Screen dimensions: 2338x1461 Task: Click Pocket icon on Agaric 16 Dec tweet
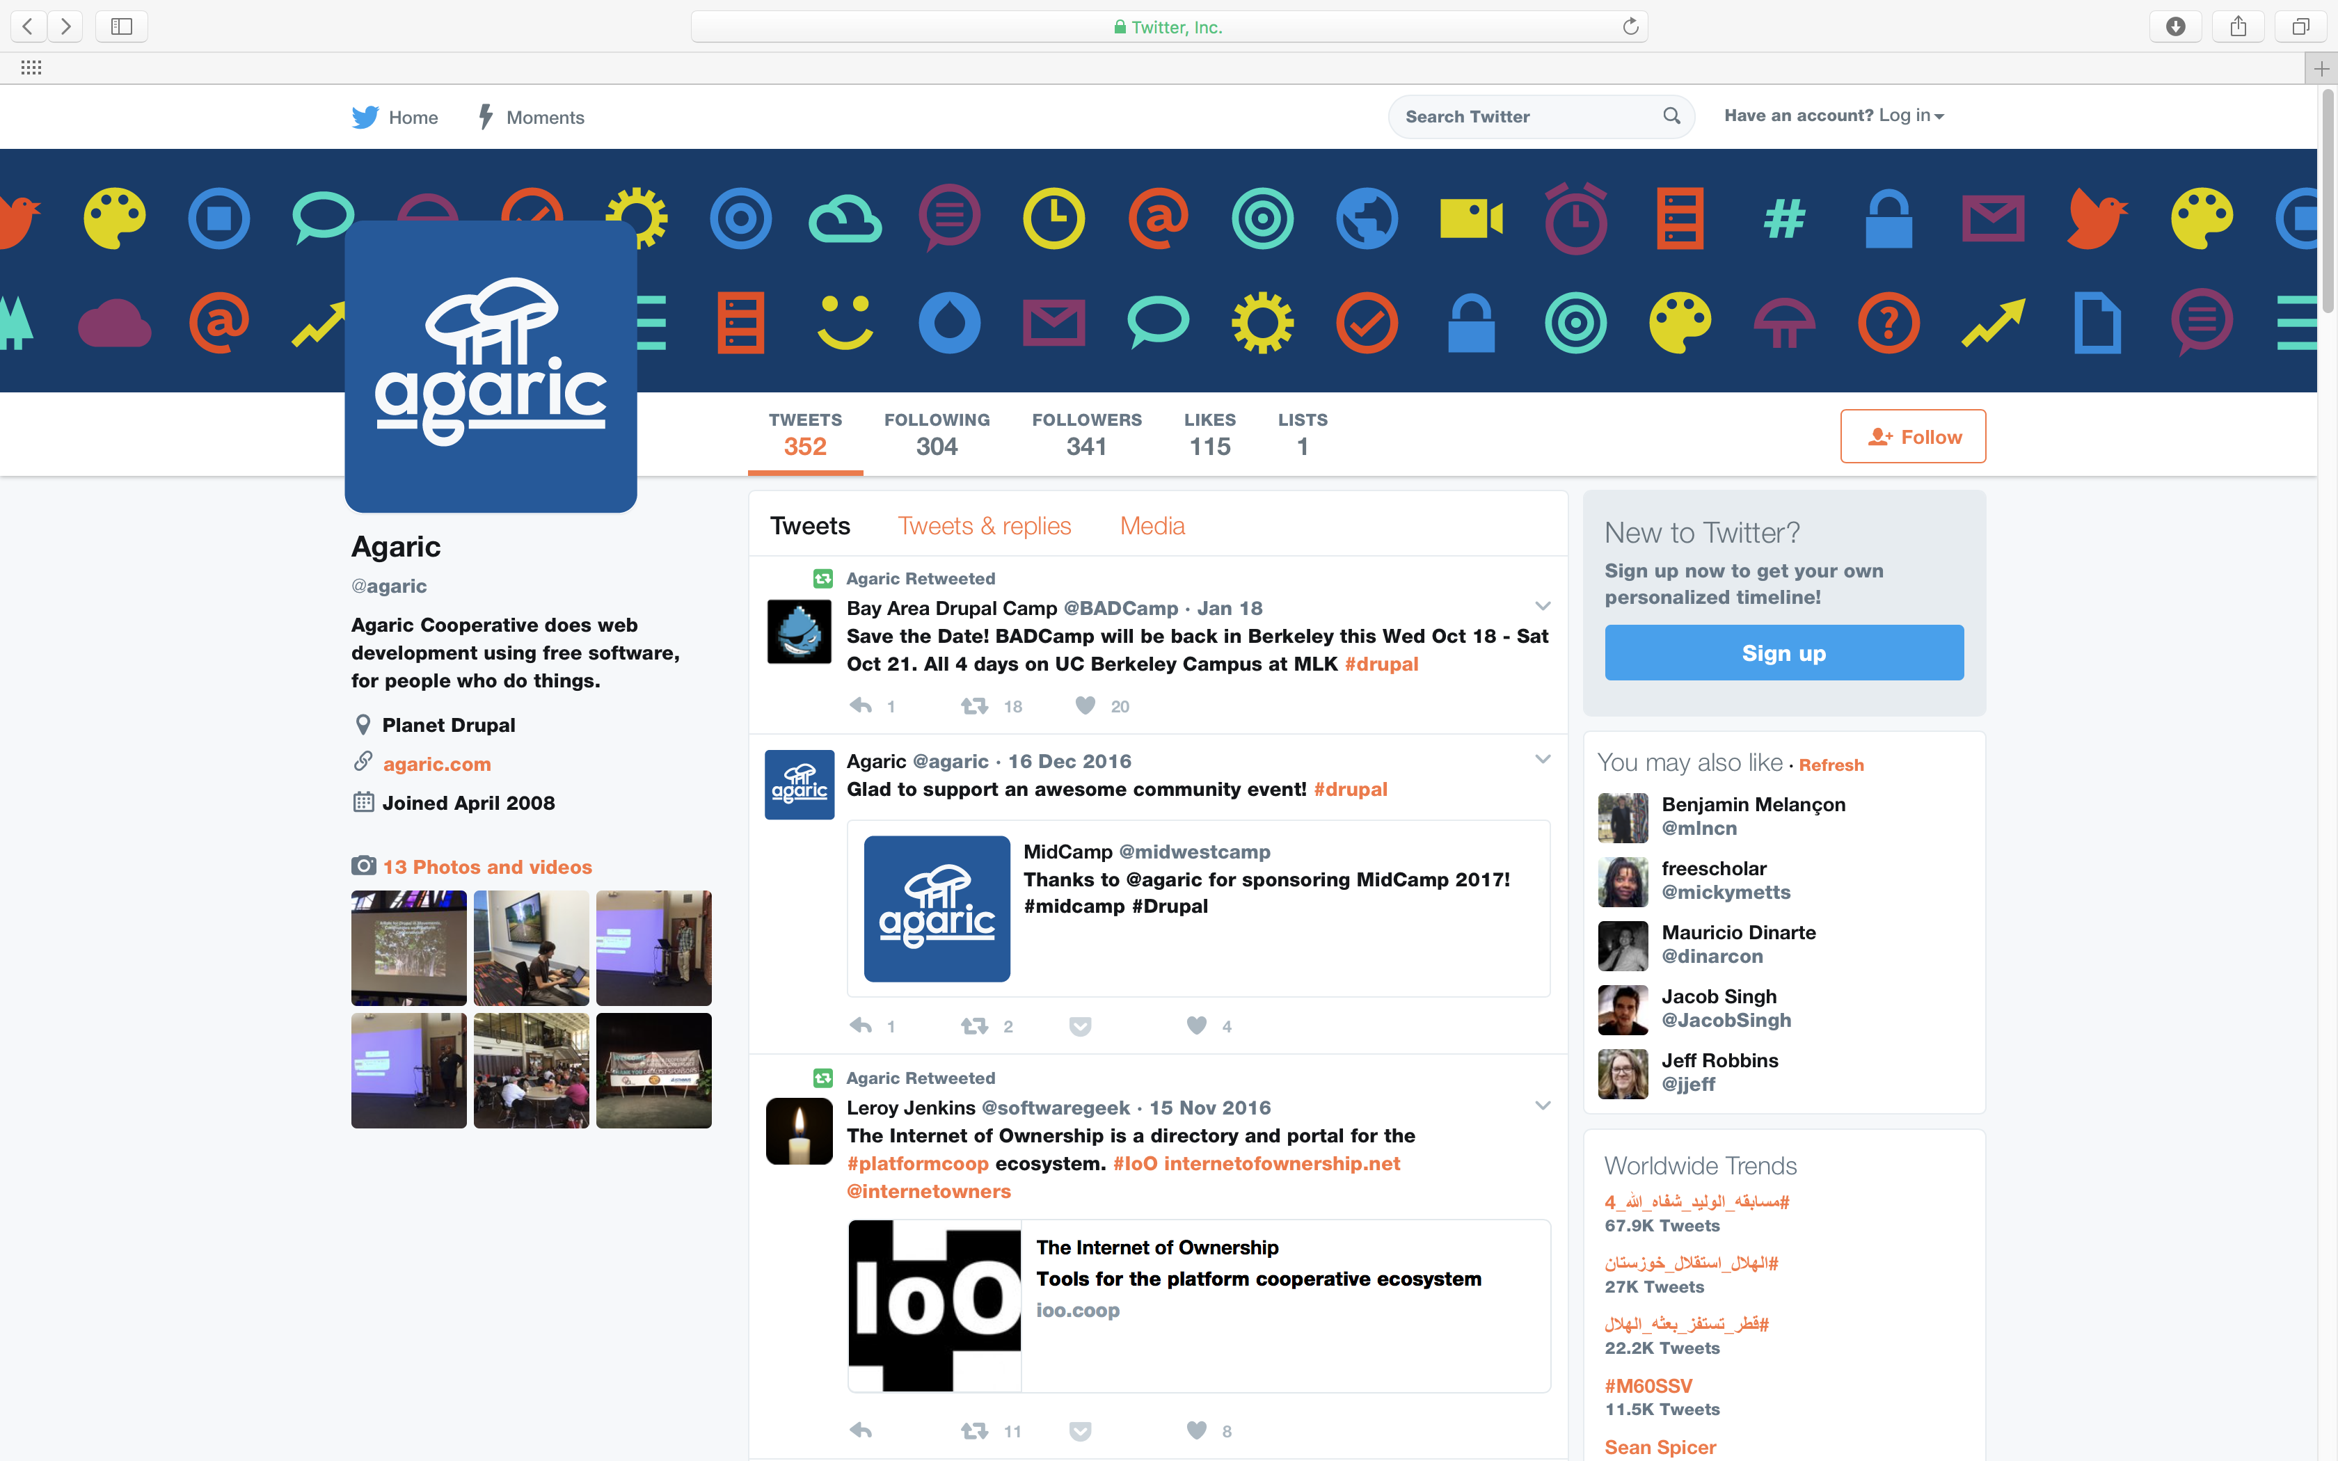click(x=1080, y=1026)
